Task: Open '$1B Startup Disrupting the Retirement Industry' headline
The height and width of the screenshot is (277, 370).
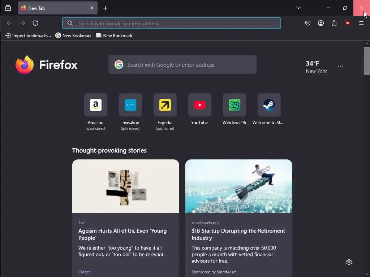Action: click(238, 234)
